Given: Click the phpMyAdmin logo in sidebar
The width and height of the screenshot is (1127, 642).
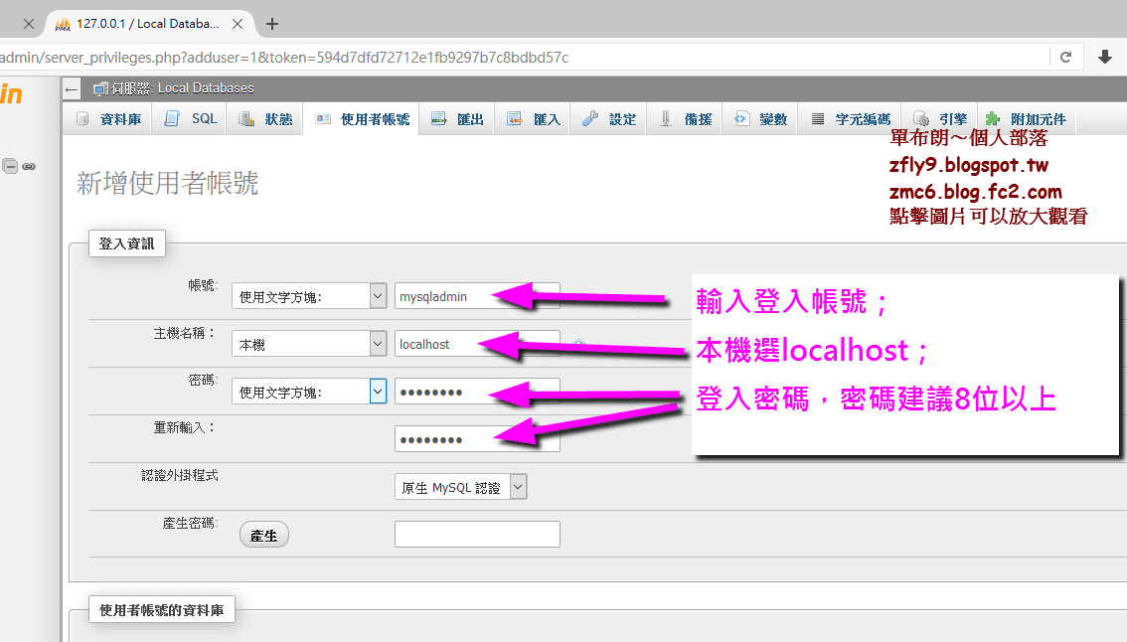Looking at the screenshot, I should [x=12, y=94].
